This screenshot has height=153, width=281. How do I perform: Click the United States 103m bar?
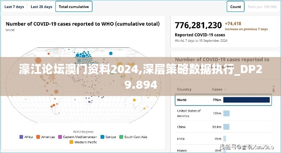coord(226,113)
